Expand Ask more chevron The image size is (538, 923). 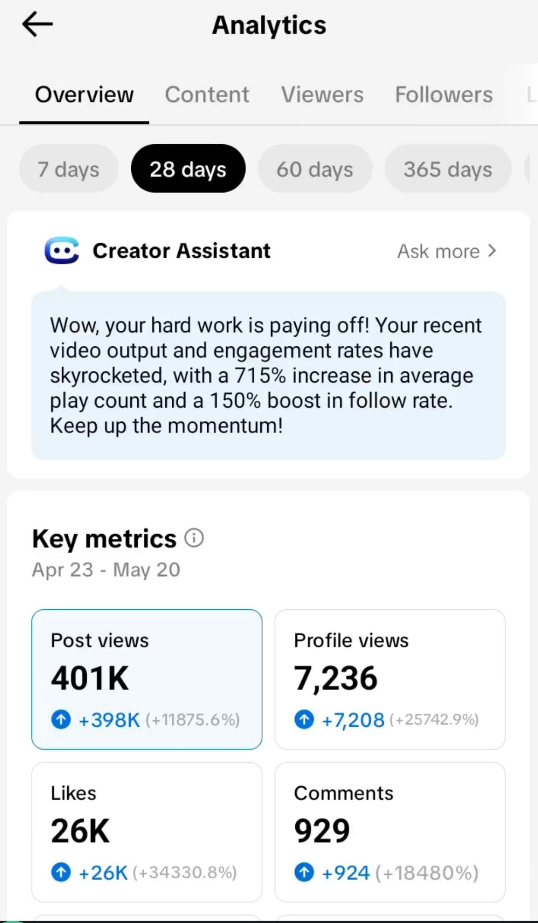(x=492, y=251)
